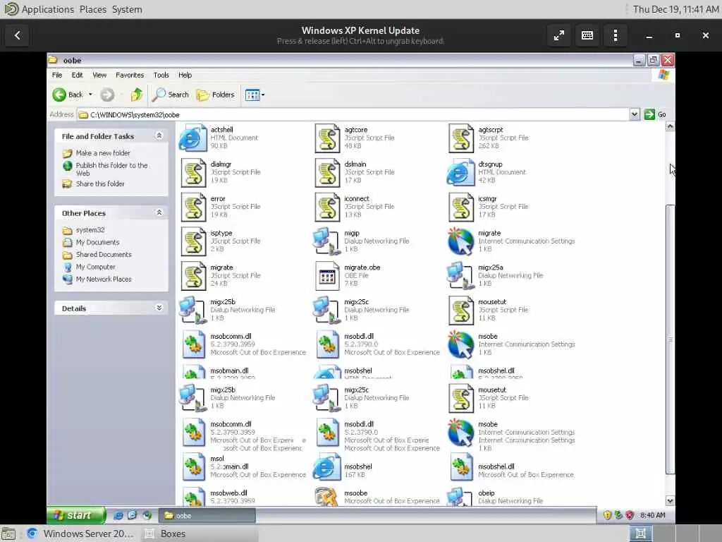
Task: Click the Thu Dec 19 clock
Action: pyautogui.click(x=675, y=9)
